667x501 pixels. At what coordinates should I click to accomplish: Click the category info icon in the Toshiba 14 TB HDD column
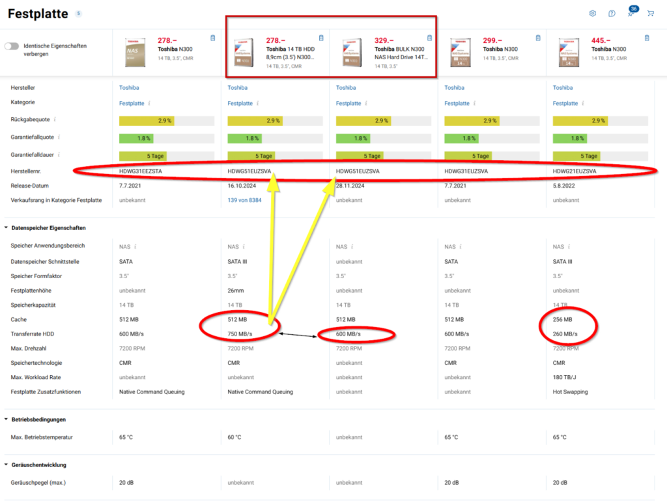pyautogui.click(x=258, y=104)
